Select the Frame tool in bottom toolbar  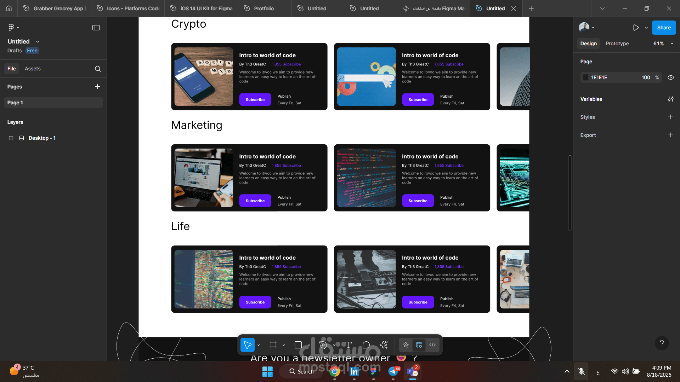click(x=273, y=345)
